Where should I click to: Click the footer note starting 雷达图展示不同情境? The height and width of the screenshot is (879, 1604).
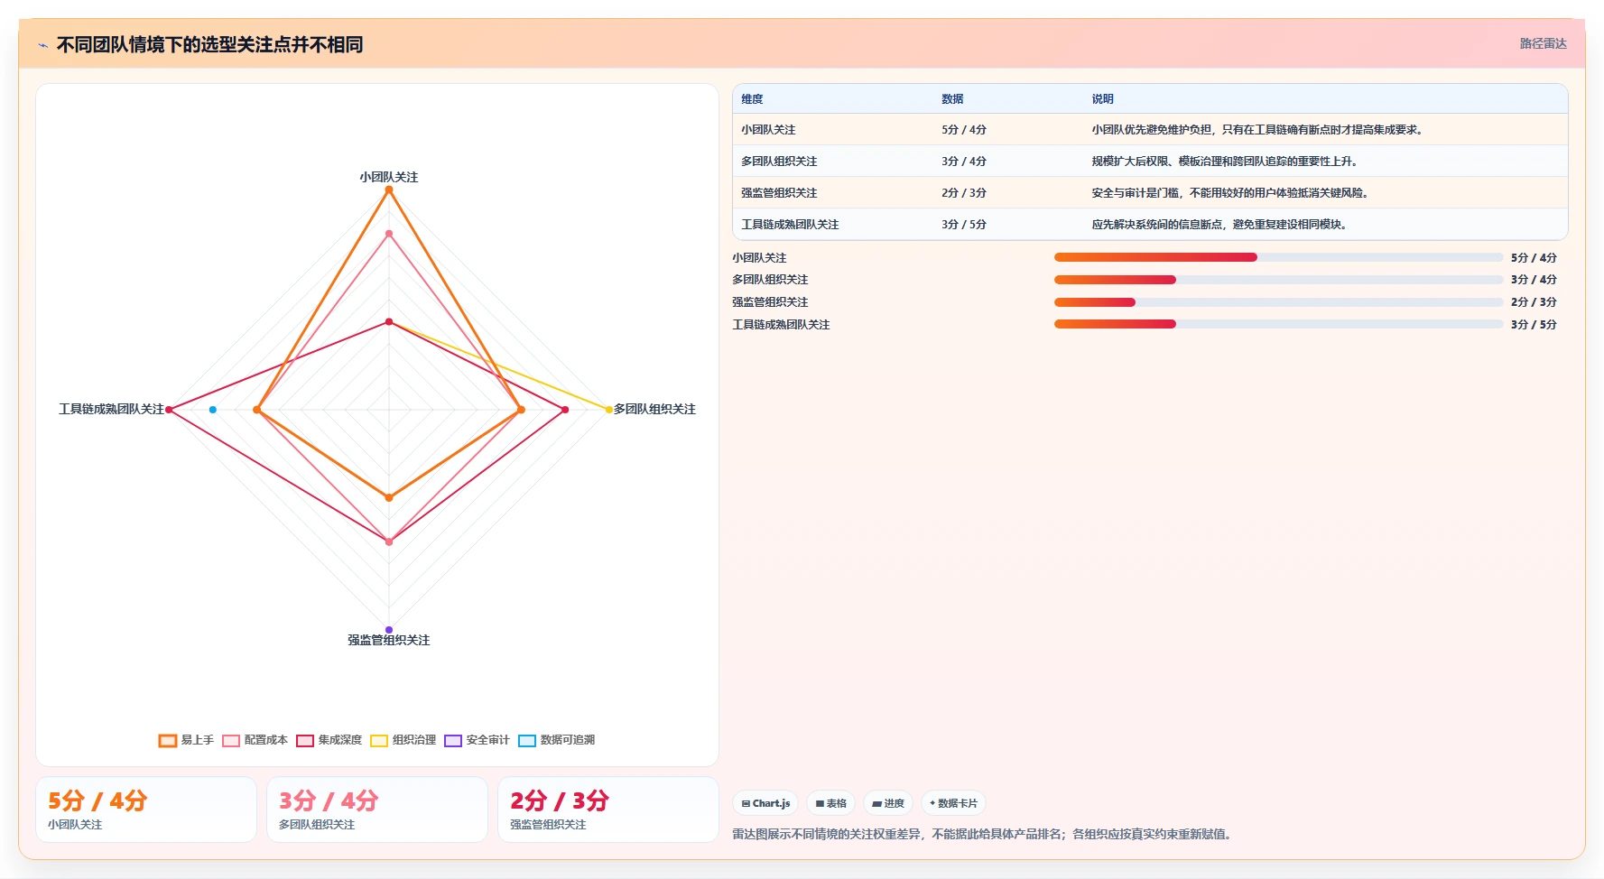(983, 834)
